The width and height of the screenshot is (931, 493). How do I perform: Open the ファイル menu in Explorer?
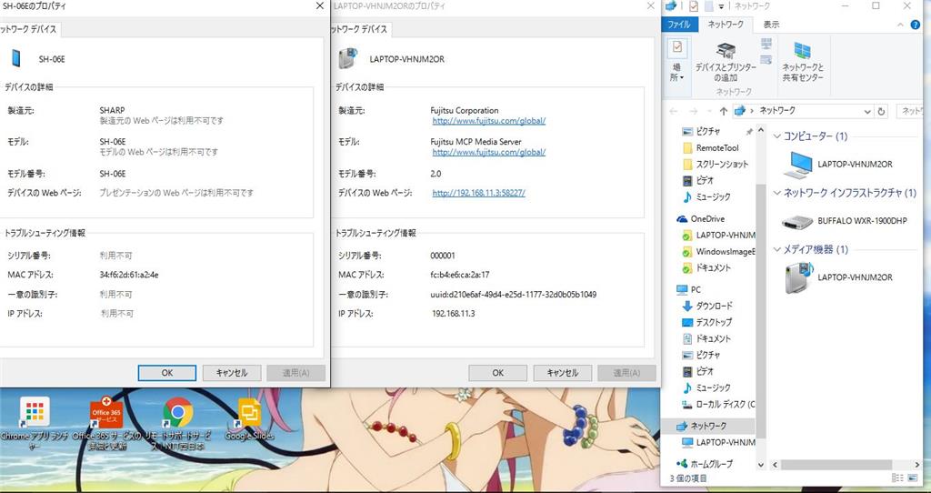click(x=678, y=25)
